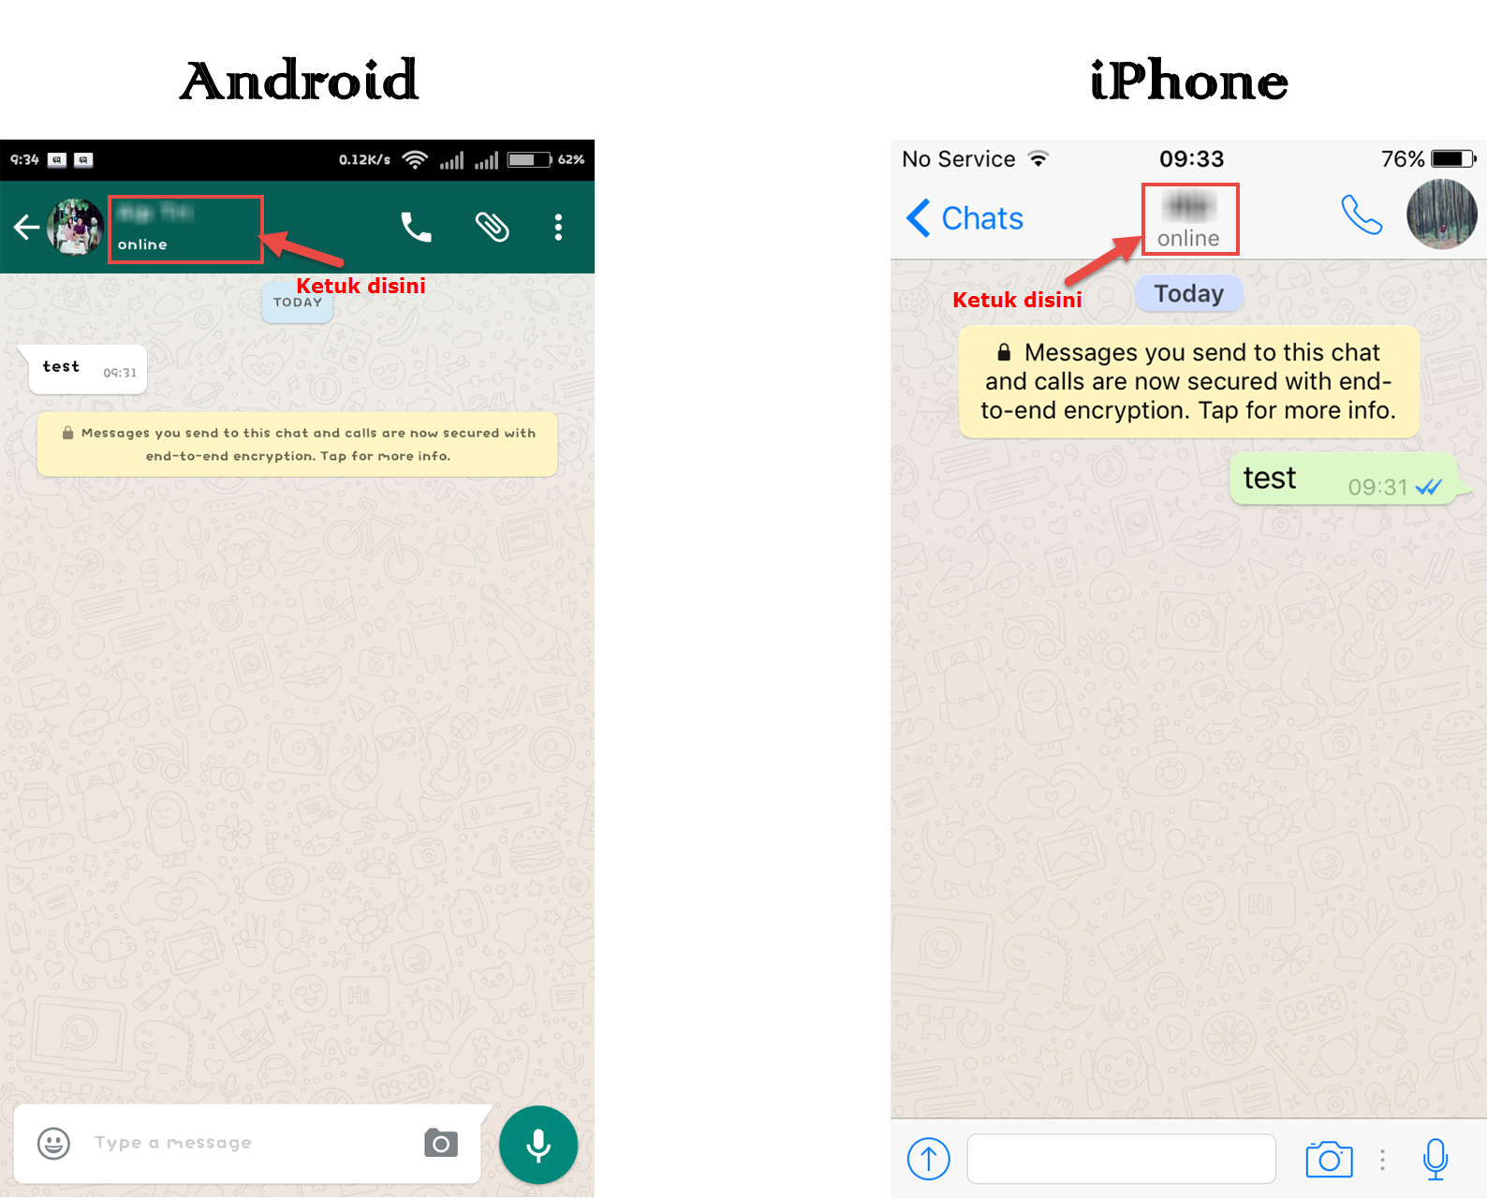Tap the Android contact name with online status
The width and height of the screenshot is (1487, 1199).
[185, 229]
